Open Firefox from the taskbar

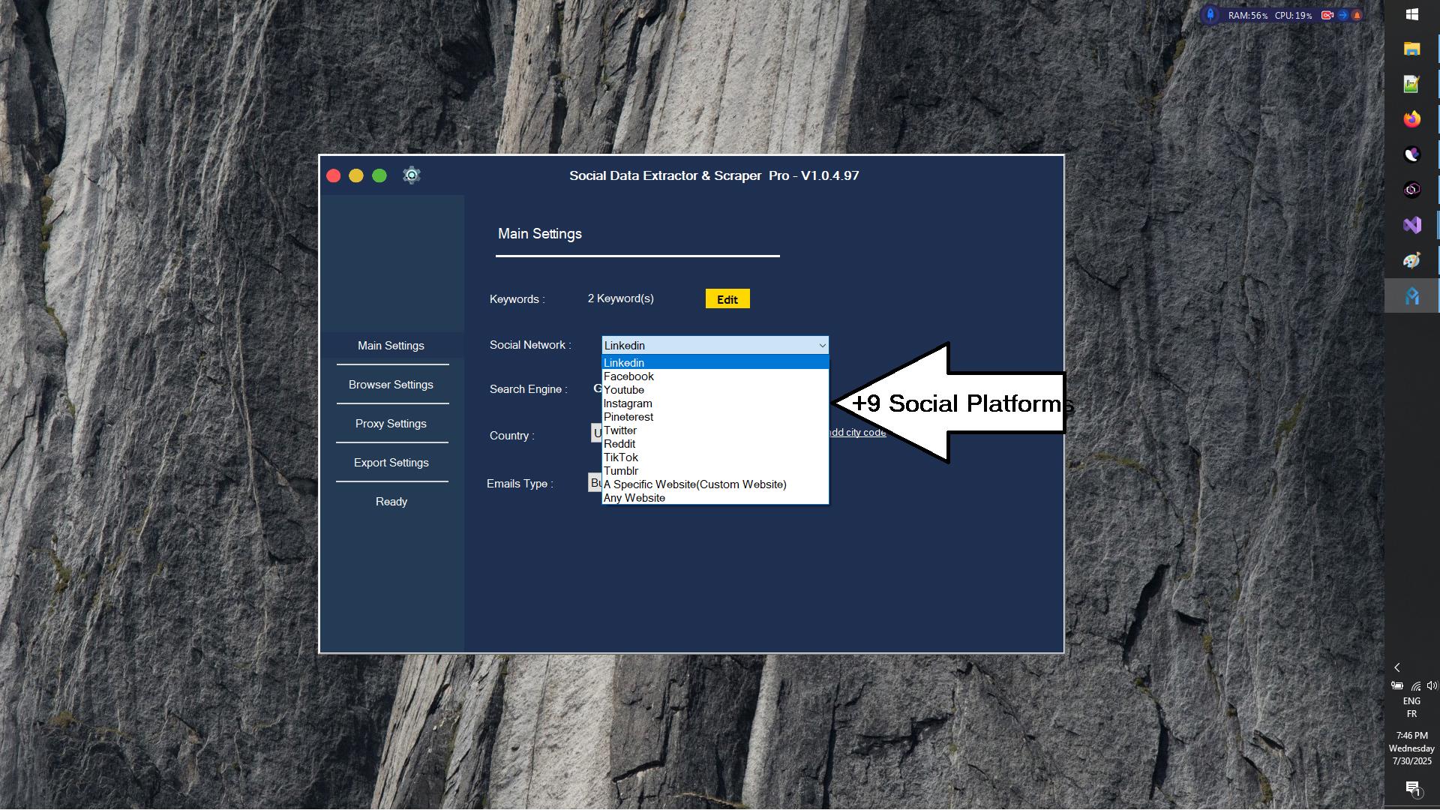[x=1411, y=119]
